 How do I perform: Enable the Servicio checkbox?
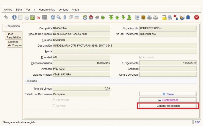pos(54,106)
